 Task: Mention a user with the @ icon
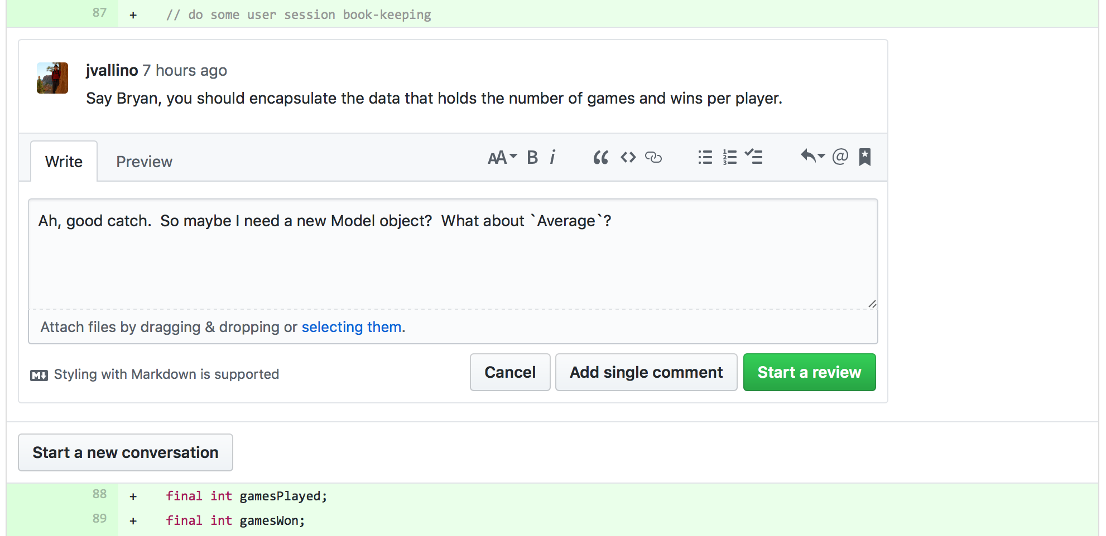pos(840,157)
